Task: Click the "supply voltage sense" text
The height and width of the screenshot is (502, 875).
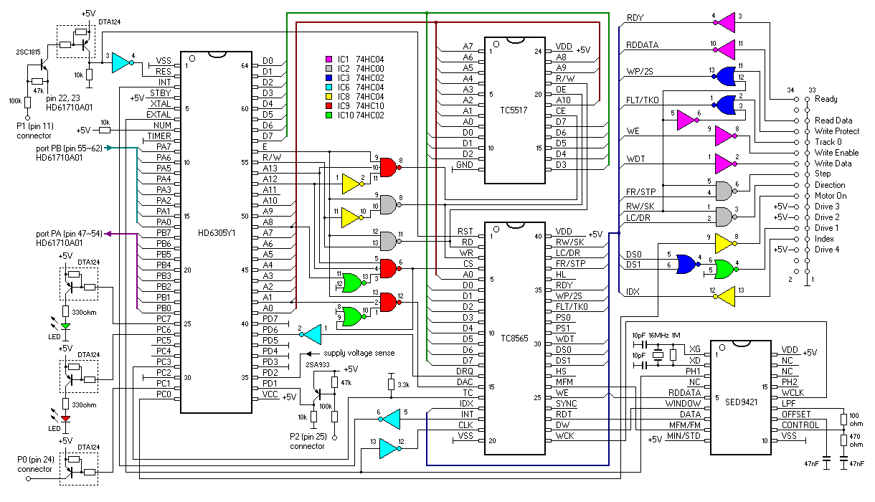Action: [x=359, y=353]
